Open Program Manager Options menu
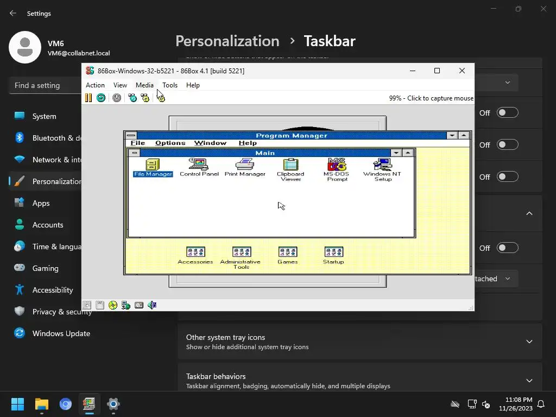The width and height of the screenshot is (556, 417). click(x=170, y=143)
